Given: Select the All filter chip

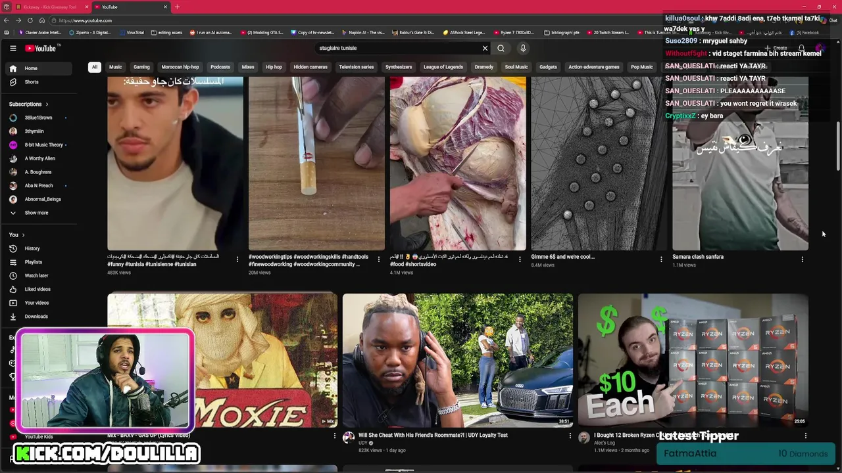Looking at the screenshot, I should (x=95, y=67).
